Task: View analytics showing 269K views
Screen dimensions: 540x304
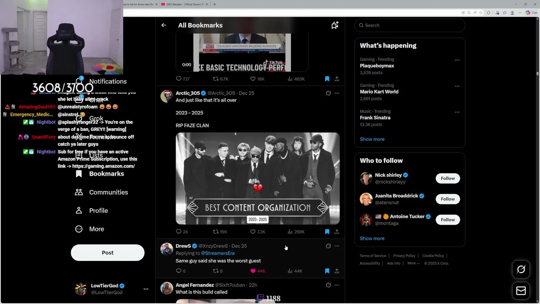Action: click(296, 232)
